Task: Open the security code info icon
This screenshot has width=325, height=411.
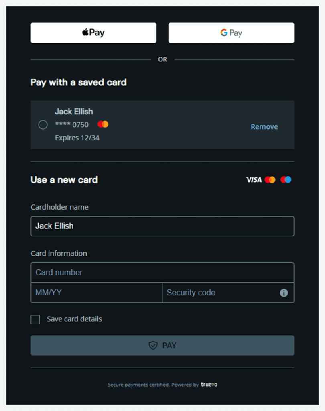Action: pos(284,293)
